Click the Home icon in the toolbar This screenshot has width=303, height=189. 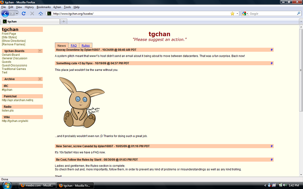(41, 14)
